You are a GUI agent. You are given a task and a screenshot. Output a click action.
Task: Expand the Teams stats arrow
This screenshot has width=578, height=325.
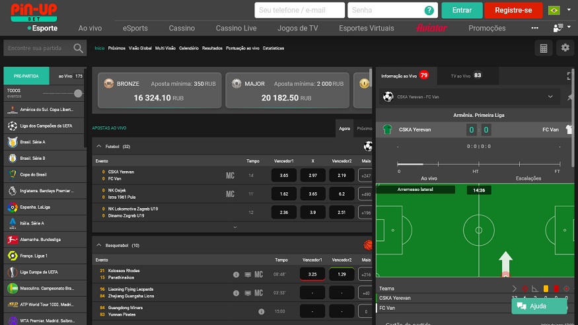(x=514, y=289)
